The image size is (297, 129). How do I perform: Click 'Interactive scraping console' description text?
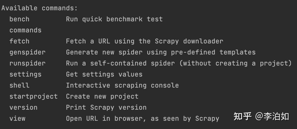(x=122, y=85)
